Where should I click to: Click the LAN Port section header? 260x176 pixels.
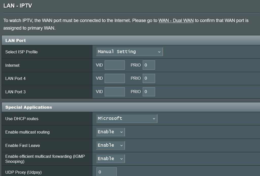(15, 40)
